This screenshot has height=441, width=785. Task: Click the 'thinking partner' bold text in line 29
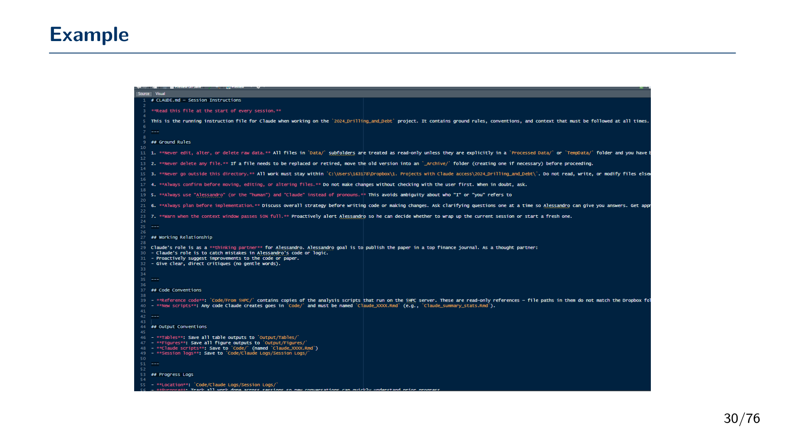tap(236, 248)
